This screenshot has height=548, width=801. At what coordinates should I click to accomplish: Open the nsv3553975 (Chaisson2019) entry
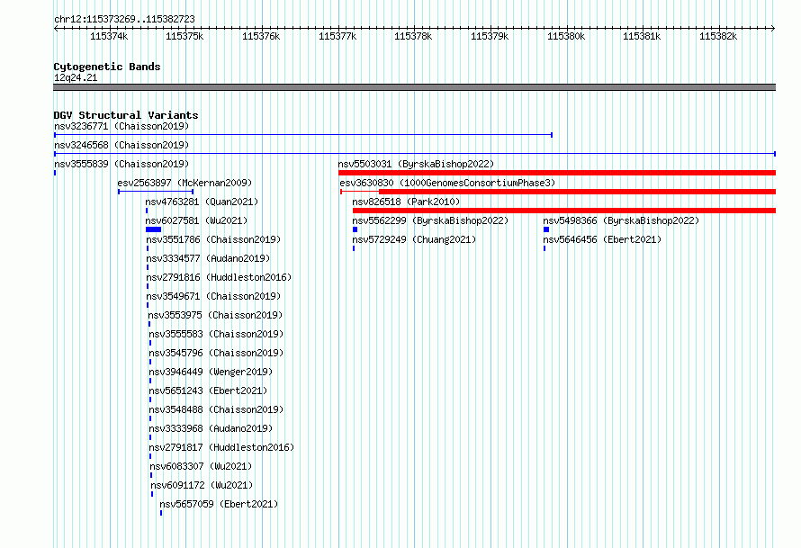[215, 315]
